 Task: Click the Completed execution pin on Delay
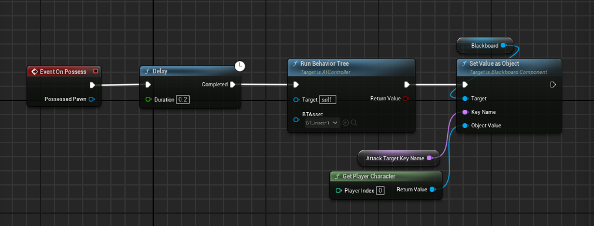(232, 85)
